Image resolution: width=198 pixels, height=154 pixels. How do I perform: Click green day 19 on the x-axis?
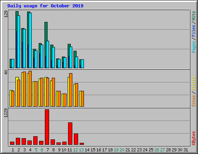pyautogui.click(x=116, y=150)
